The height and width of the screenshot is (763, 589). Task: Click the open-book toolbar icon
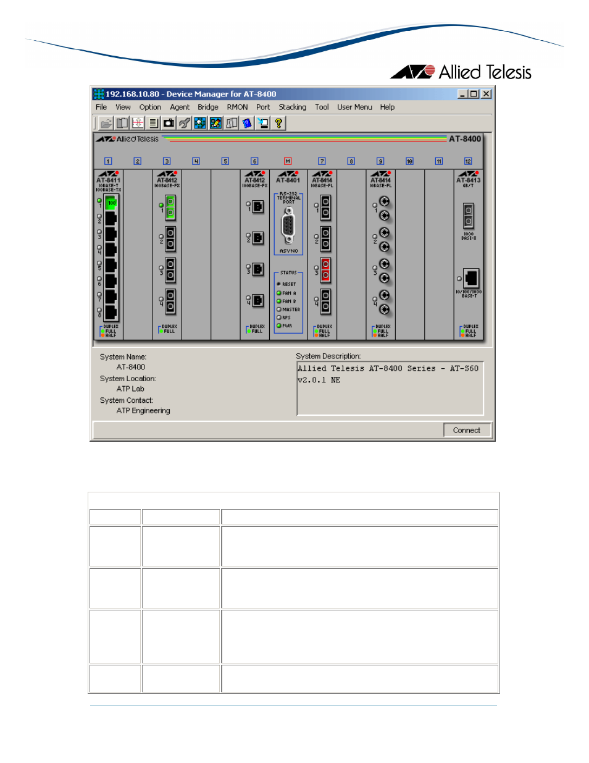point(122,123)
